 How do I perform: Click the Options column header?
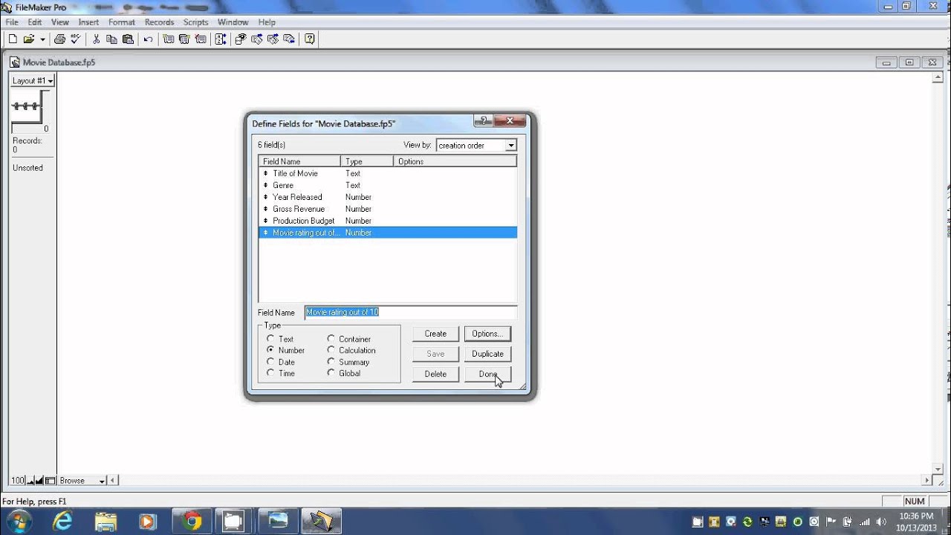tap(455, 161)
